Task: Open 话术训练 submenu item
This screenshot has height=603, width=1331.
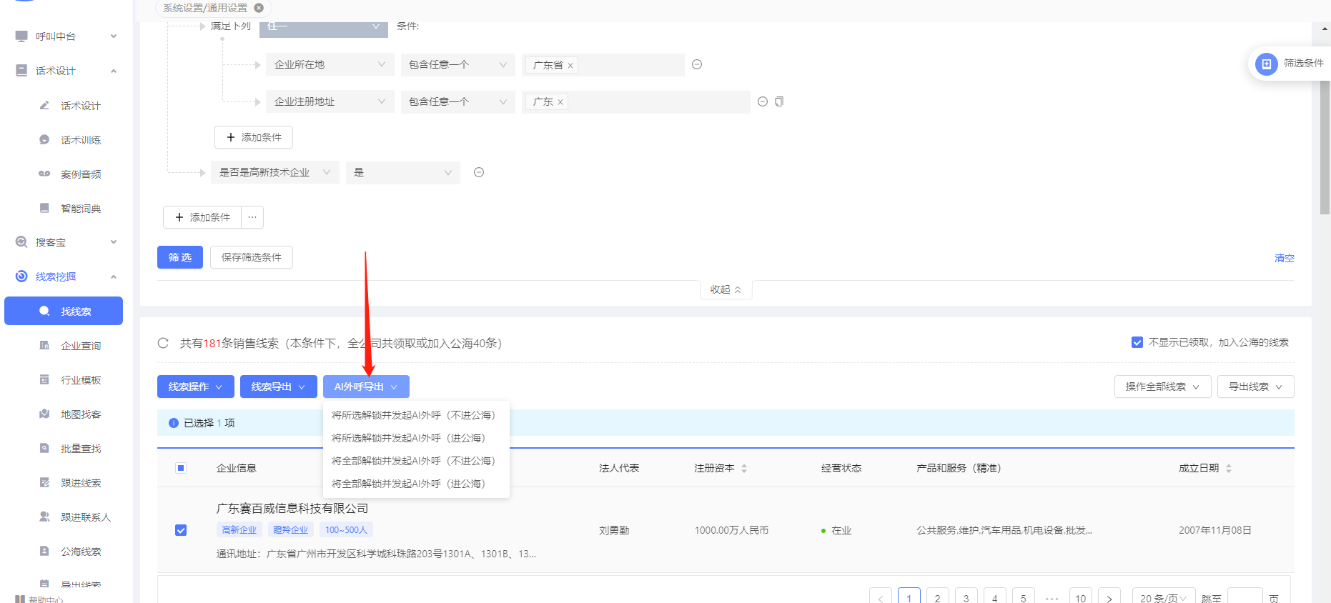Action: 80,140
